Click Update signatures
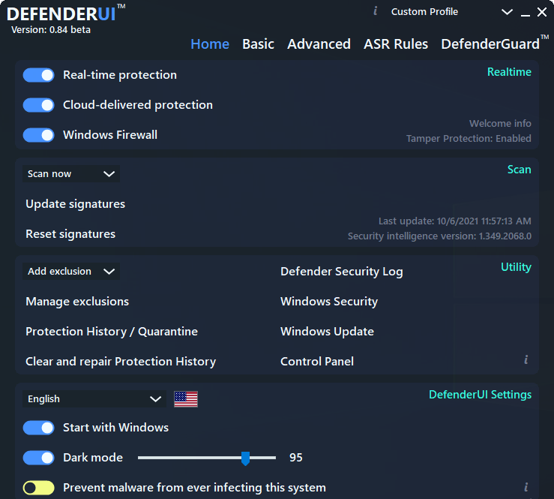The height and width of the screenshot is (499, 554). (x=75, y=204)
